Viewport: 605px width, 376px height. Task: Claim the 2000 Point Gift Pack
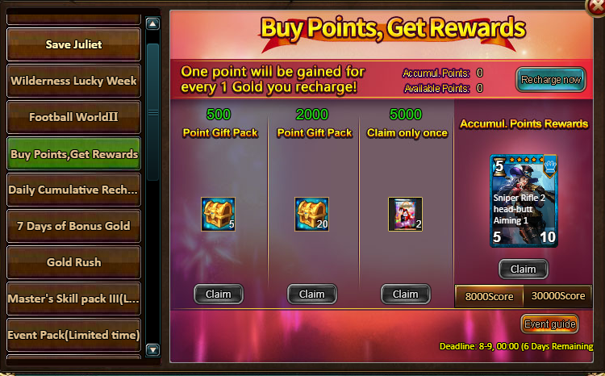[x=311, y=295]
